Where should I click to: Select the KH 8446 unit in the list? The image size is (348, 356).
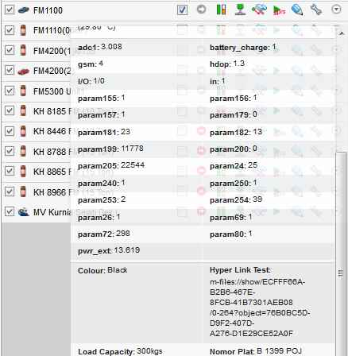coord(52,131)
